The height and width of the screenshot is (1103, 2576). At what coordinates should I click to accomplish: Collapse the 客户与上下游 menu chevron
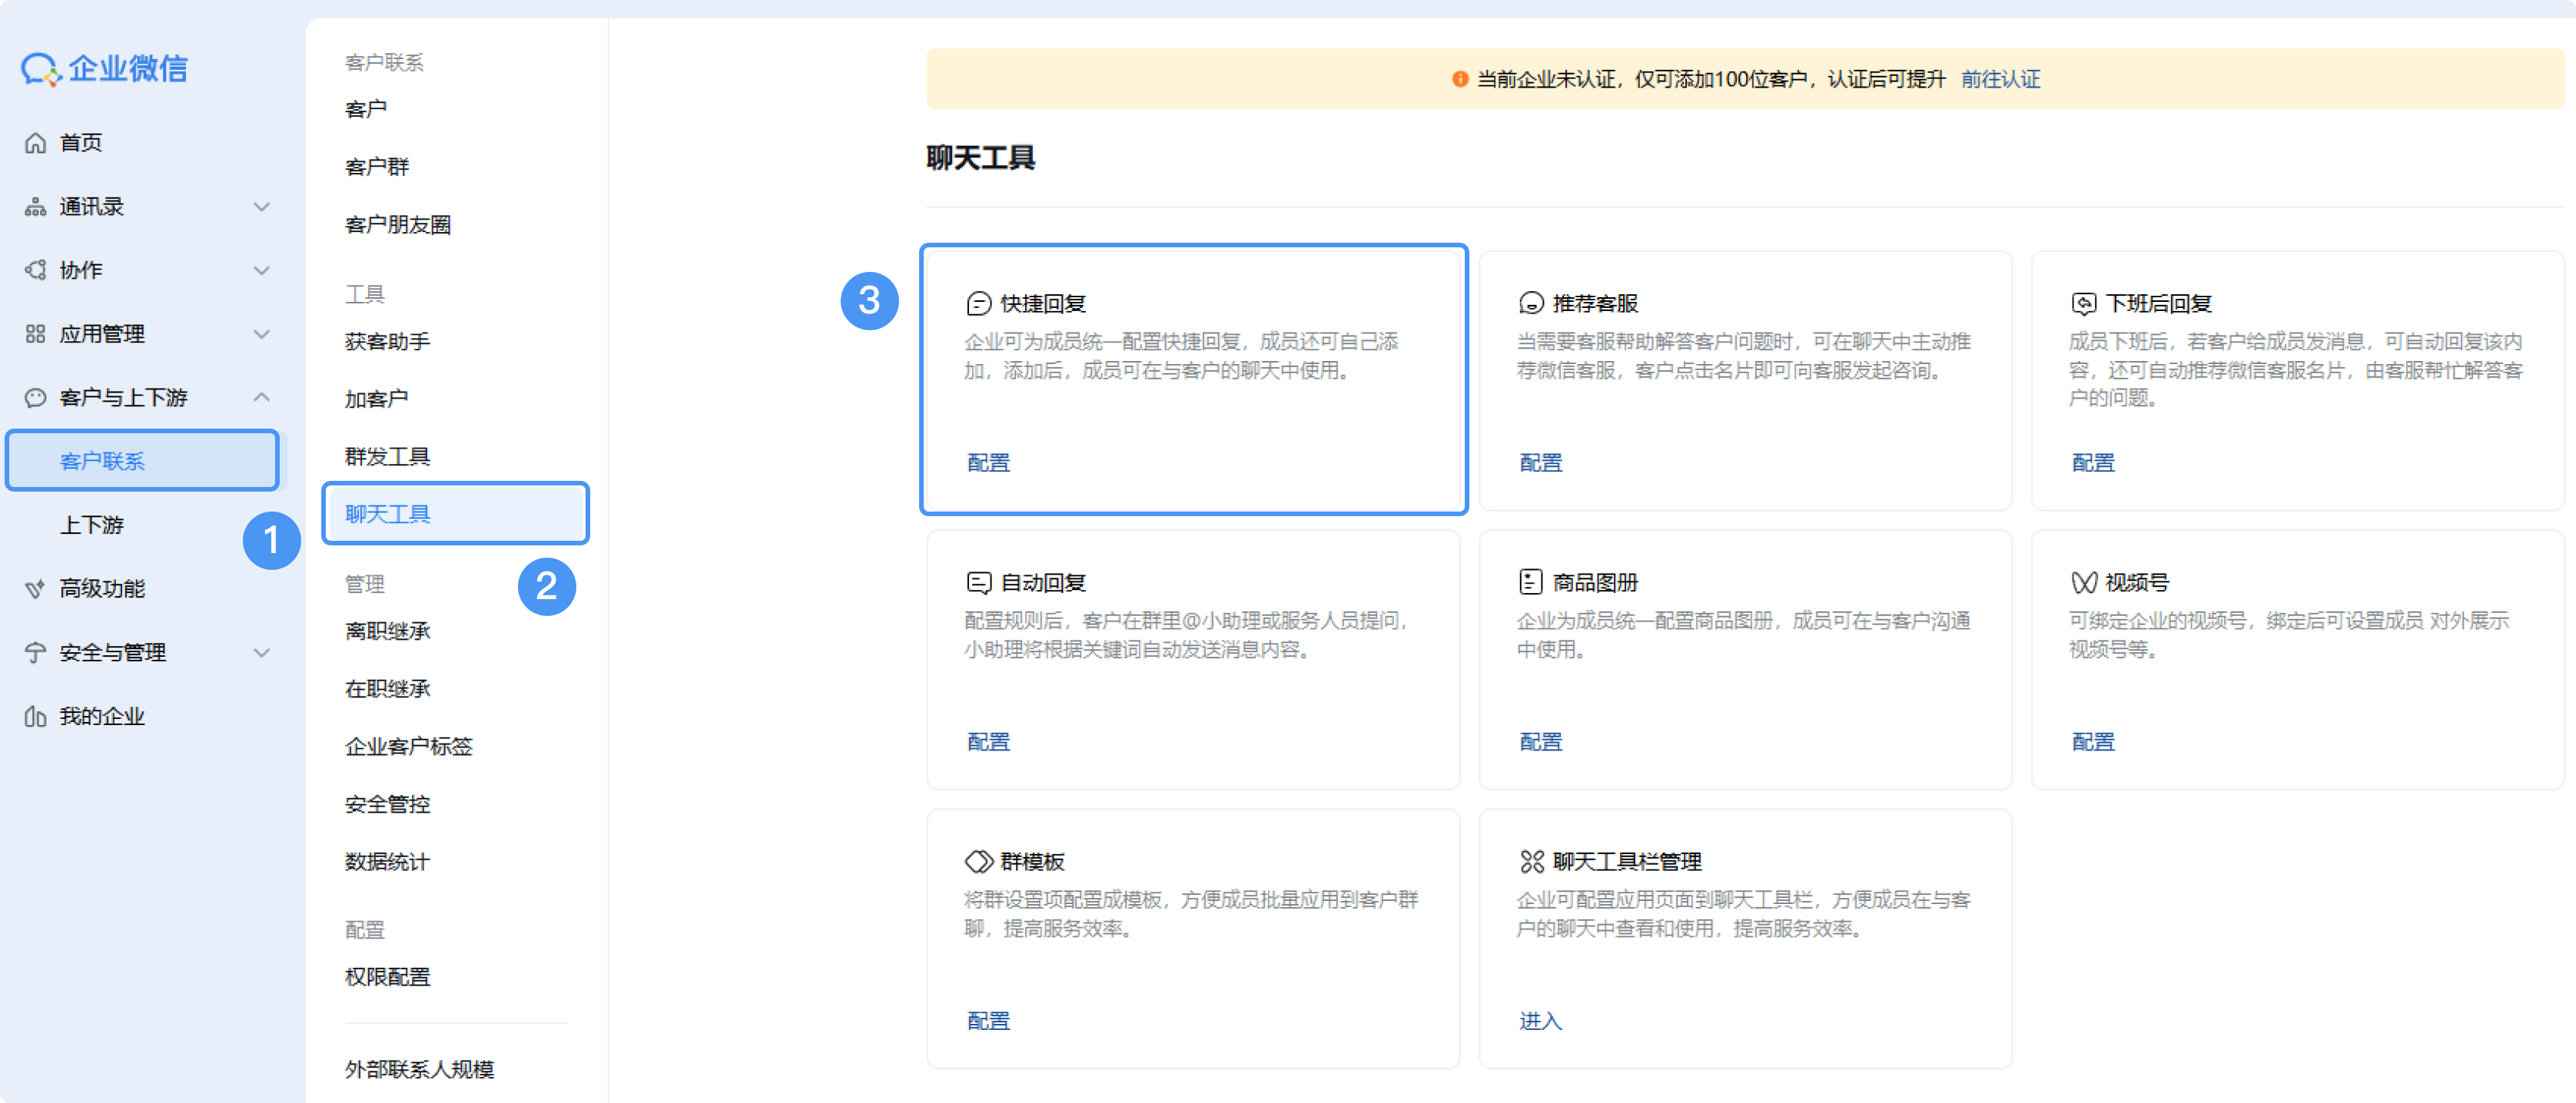click(262, 398)
